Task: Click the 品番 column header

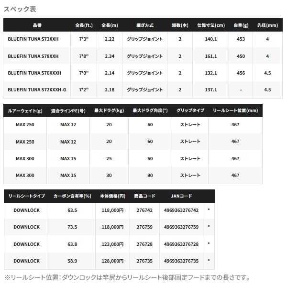Action: (37, 25)
